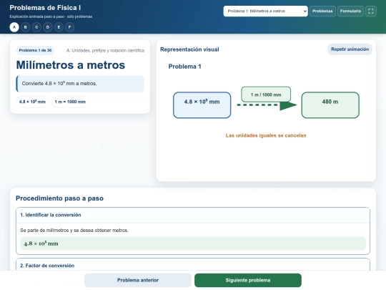
Task: Click the green conversion arrow
Action: (x=267, y=105)
